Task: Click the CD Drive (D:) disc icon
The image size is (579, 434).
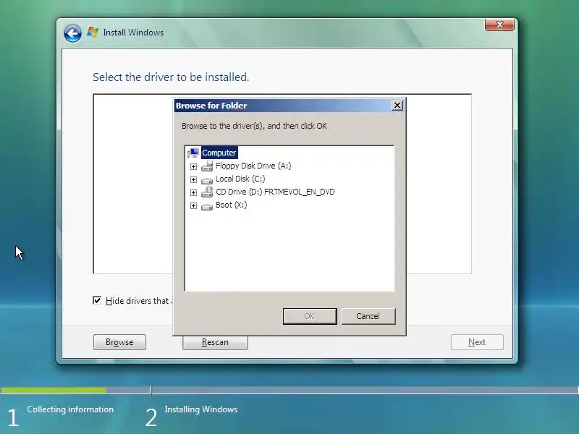Action: click(x=207, y=192)
